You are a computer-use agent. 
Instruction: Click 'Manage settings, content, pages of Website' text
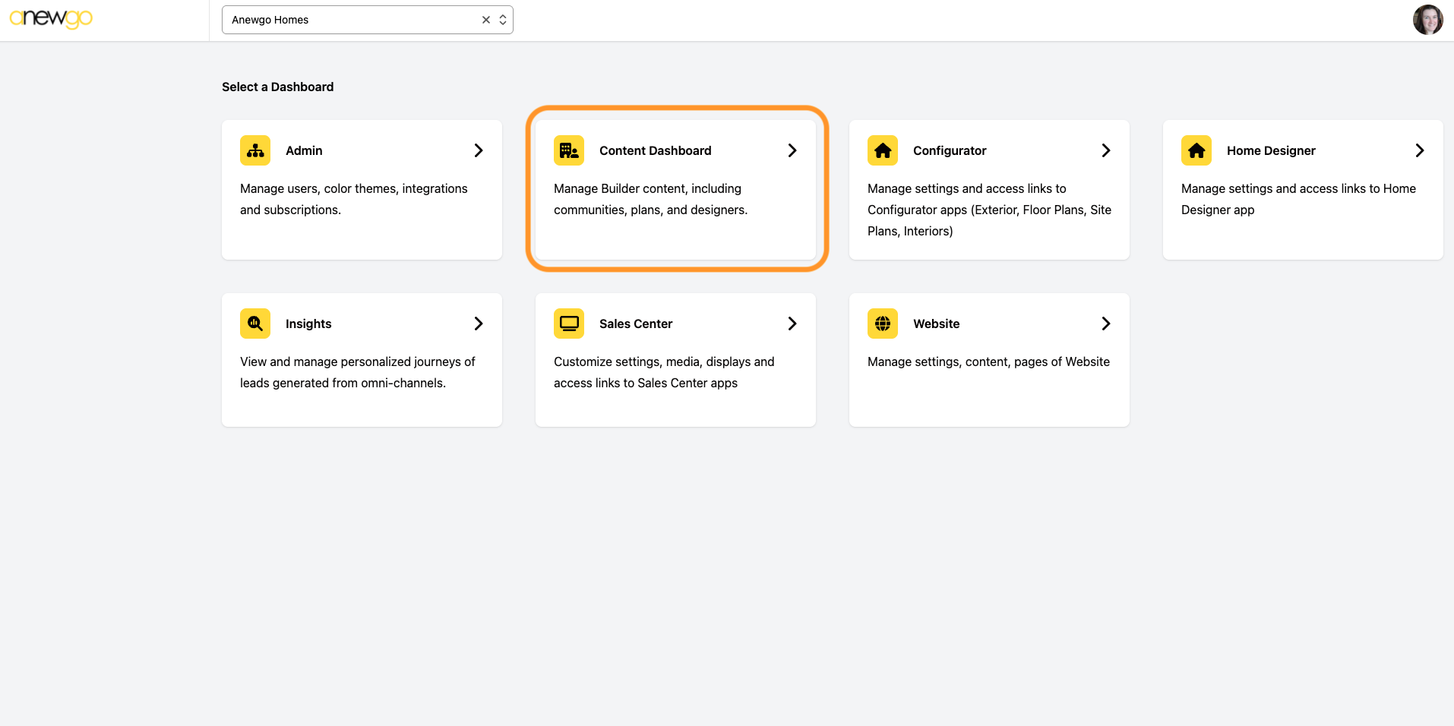[988, 361]
